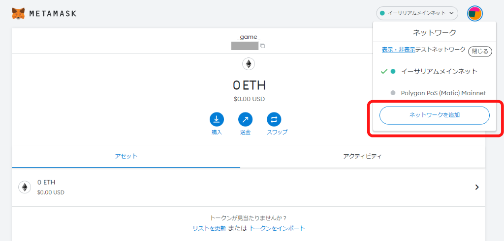Click the 閉じる button in the network panel
Viewport: 504px width, 245px height.
[x=480, y=52]
